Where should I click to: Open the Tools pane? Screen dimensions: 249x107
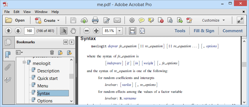[x=180, y=31]
